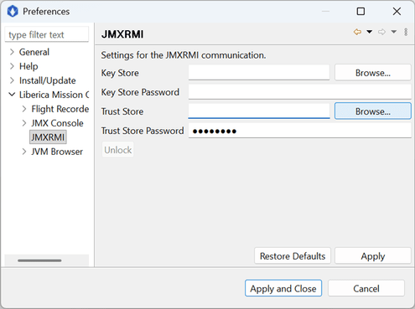Screen dimensions: 415x309
Task: Click the Key Store path field
Action: 259,73
